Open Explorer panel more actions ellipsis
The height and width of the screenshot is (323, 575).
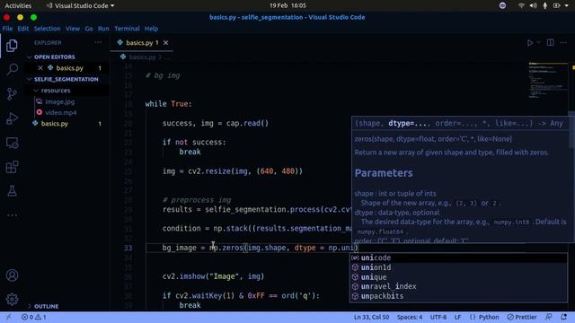98,42
